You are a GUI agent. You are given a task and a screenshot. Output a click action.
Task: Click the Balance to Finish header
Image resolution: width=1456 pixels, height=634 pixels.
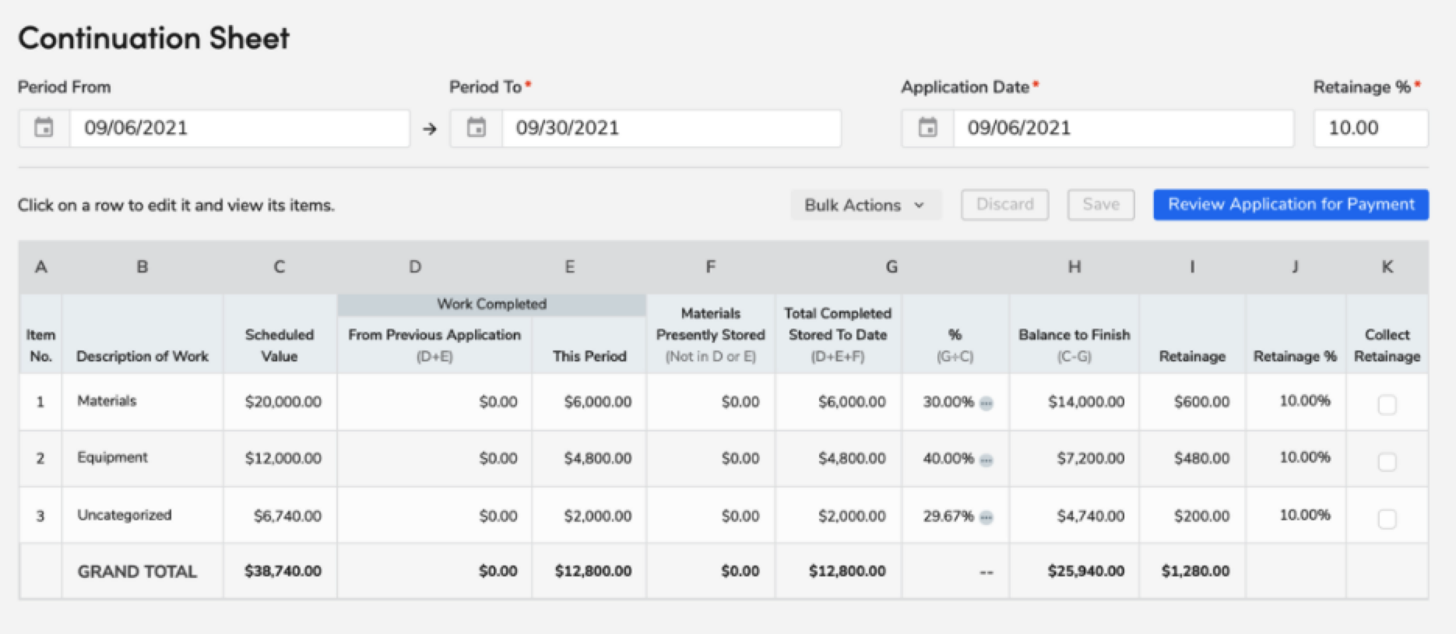[1074, 334]
